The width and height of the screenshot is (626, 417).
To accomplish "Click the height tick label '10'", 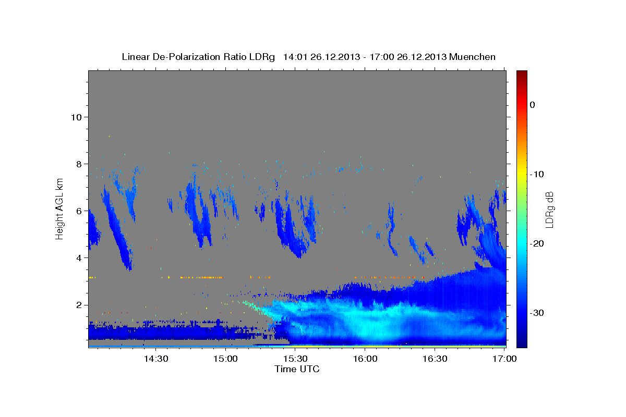I will (76, 117).
